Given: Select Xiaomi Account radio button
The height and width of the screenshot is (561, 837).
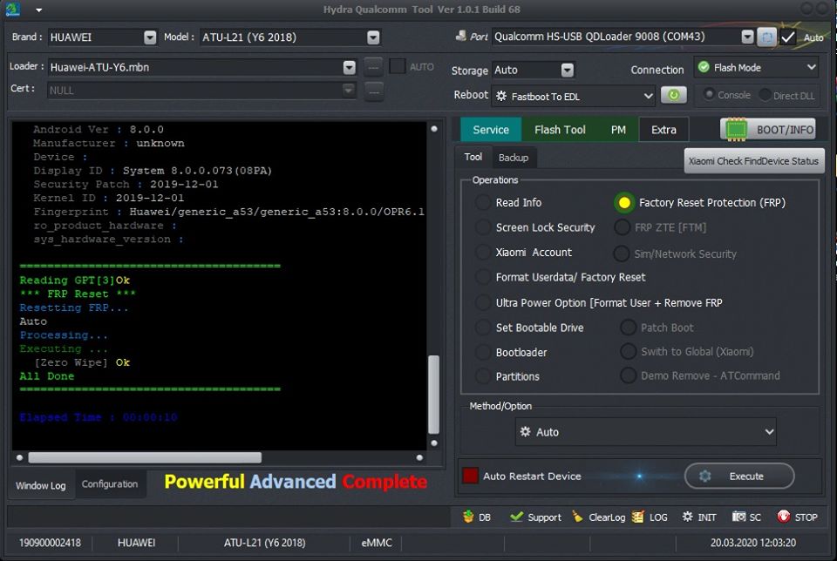Looking at the screenshot, I should click(483, 252).
